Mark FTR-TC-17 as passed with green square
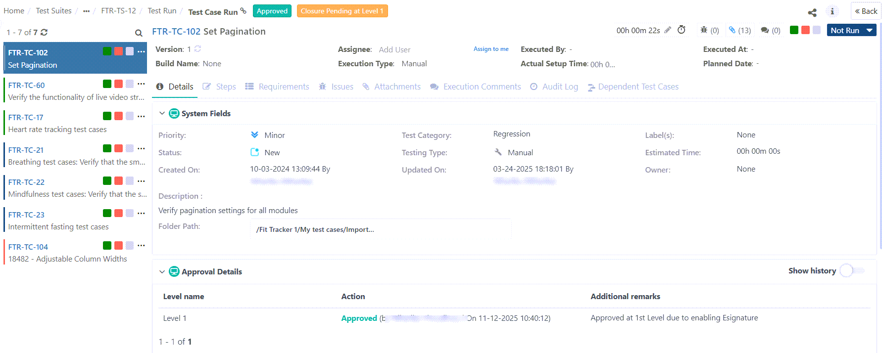Viewport: 882px width, 353px height. click(x=107, y=116)
